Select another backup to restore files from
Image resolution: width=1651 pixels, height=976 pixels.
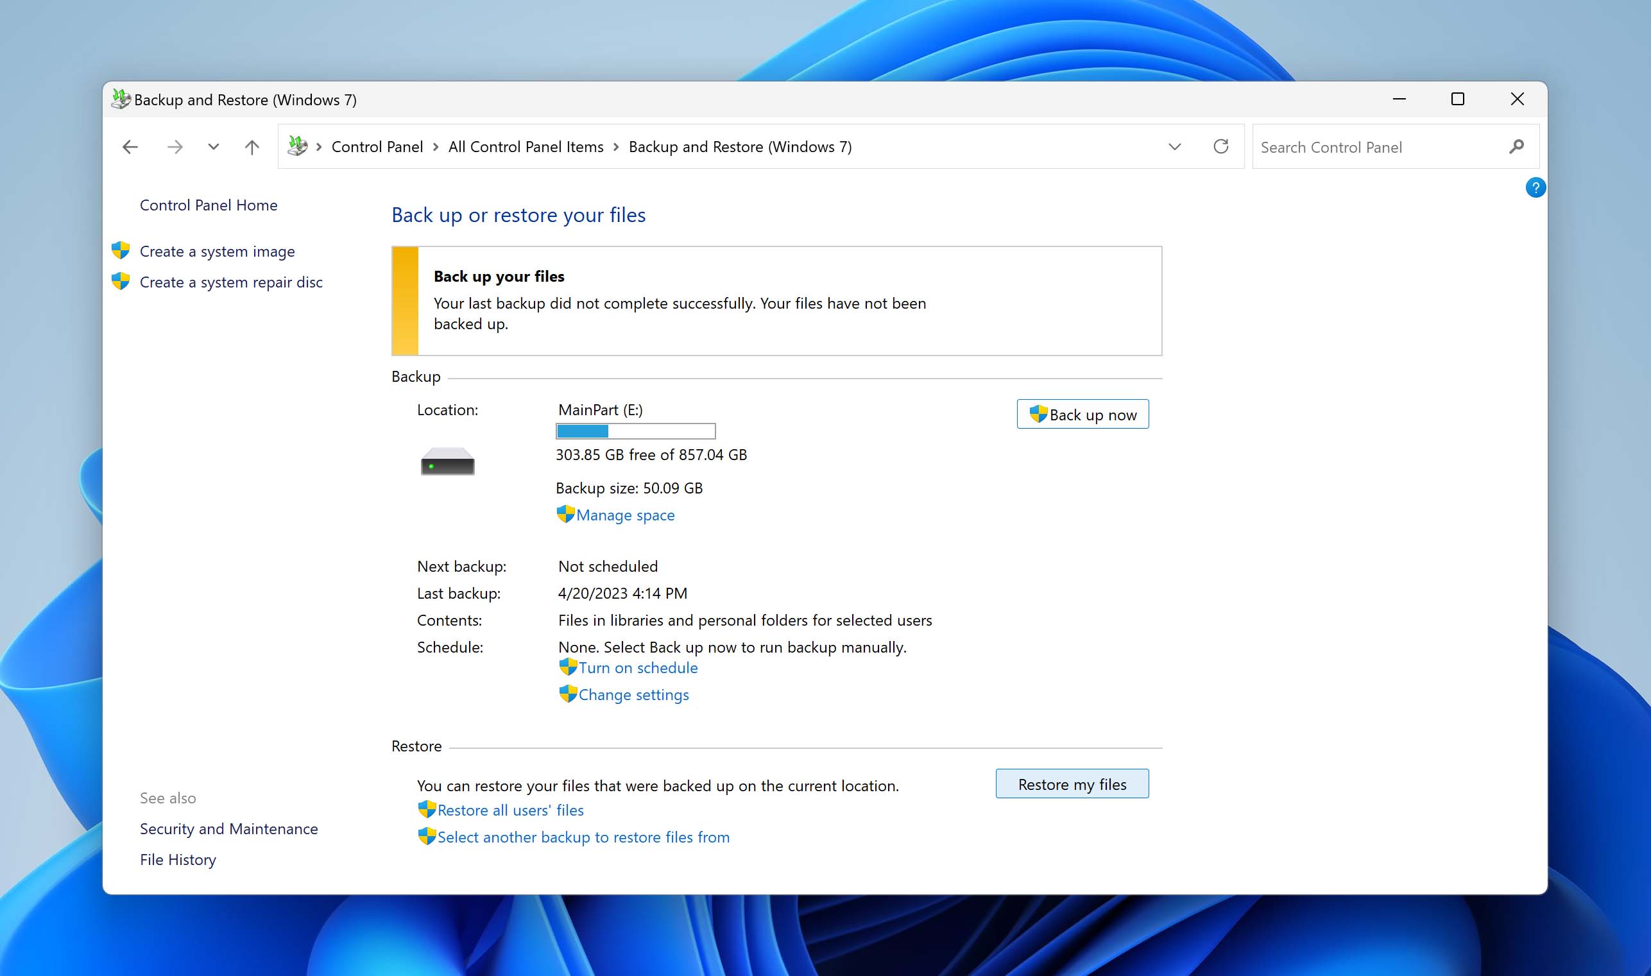pos(582,835)
